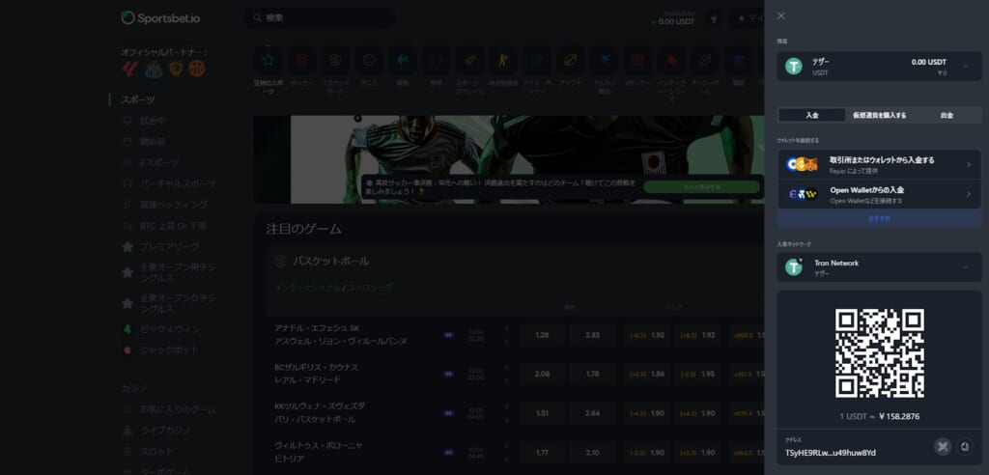Copy the deposit address with the copy icon
This screenshot has height=475, width=989.
(964, 447)
